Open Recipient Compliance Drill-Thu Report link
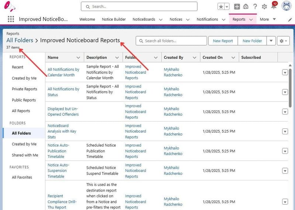The image size is (295, 210). 62,202
